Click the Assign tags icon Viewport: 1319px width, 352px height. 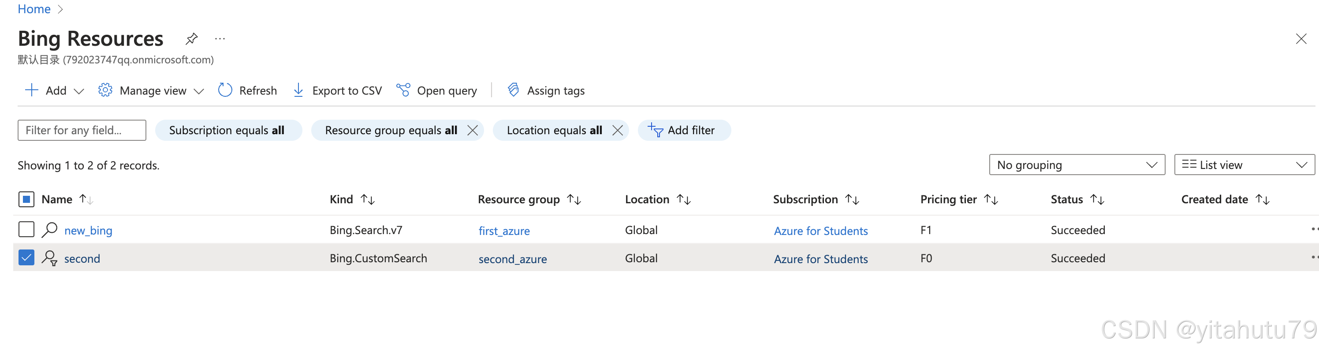[513, 91]
